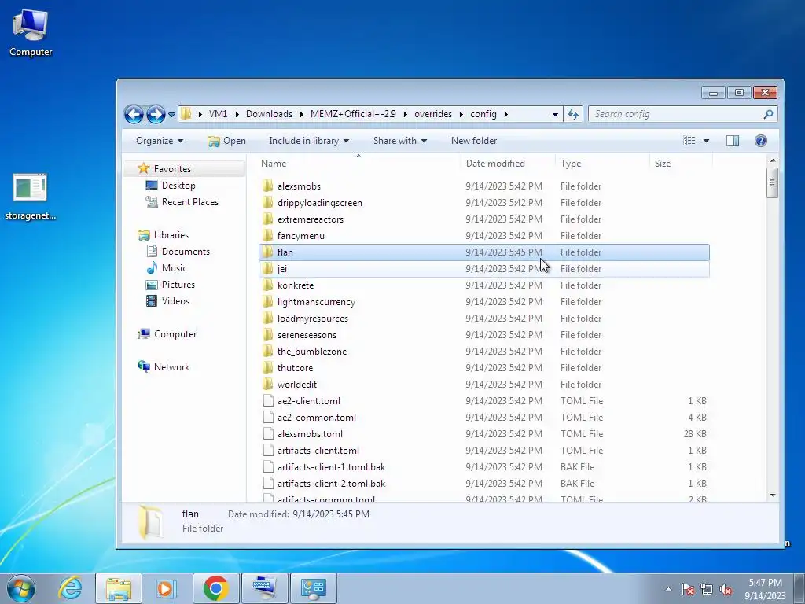Launch Google Chrome from the taskbar

(215, 588)
